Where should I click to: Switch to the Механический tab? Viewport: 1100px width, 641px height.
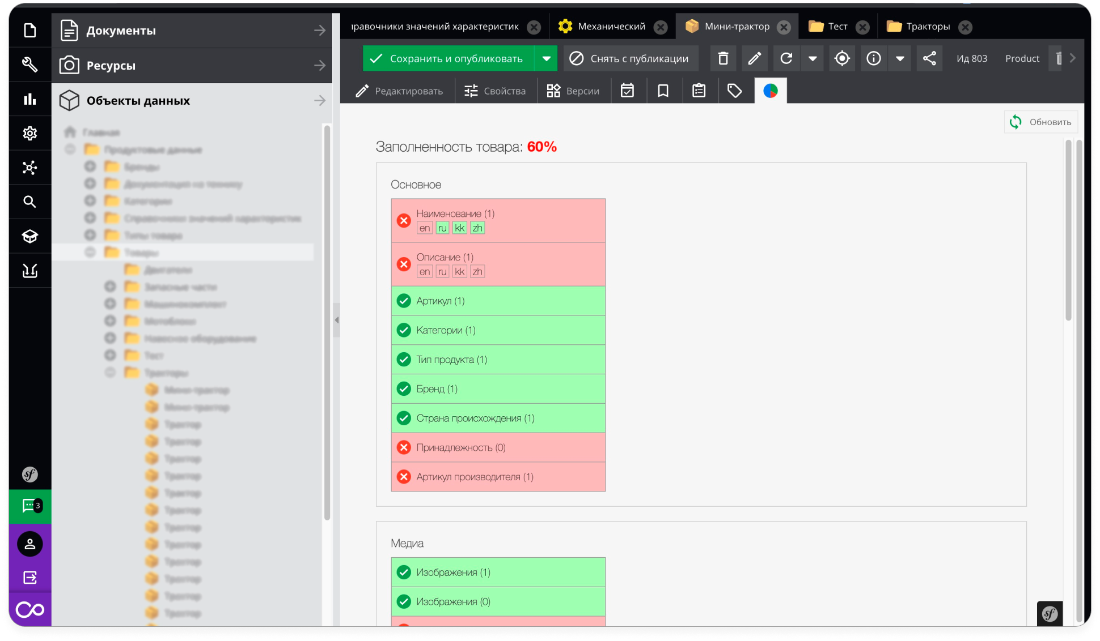(611, 27)
